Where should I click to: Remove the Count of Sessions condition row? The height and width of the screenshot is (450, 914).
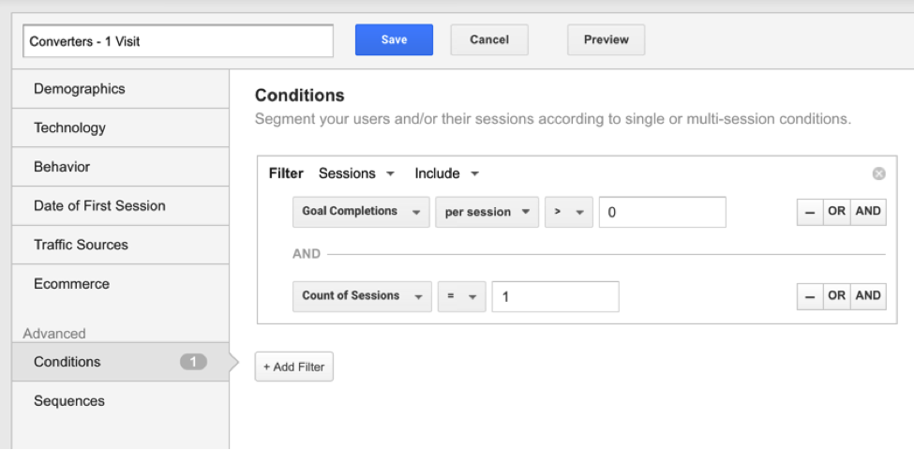point(808,296)
